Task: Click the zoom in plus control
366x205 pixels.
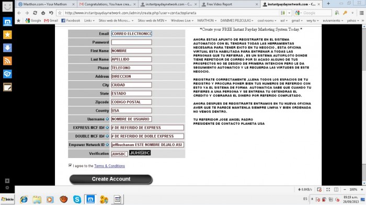Action: 362,189
